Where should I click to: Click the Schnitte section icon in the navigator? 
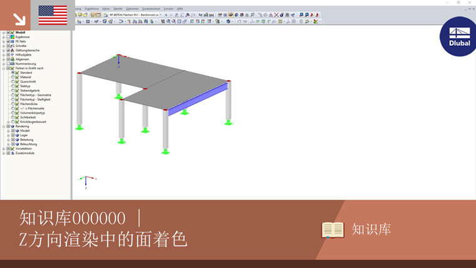[x=13, y=46]
